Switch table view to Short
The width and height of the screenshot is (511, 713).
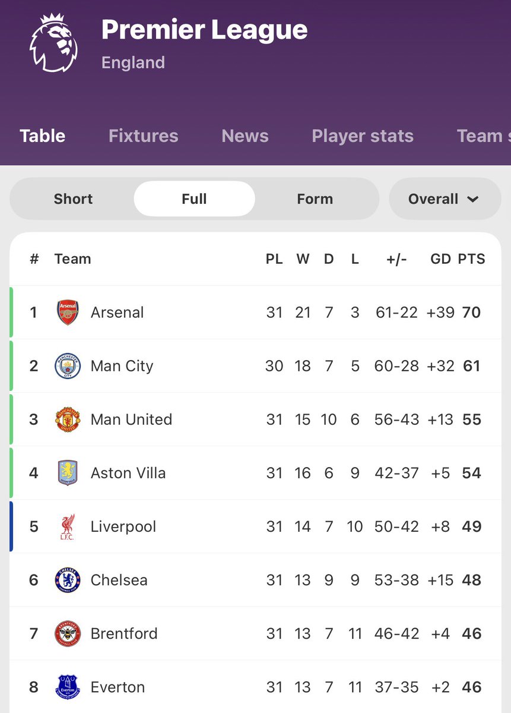[73, 199]
